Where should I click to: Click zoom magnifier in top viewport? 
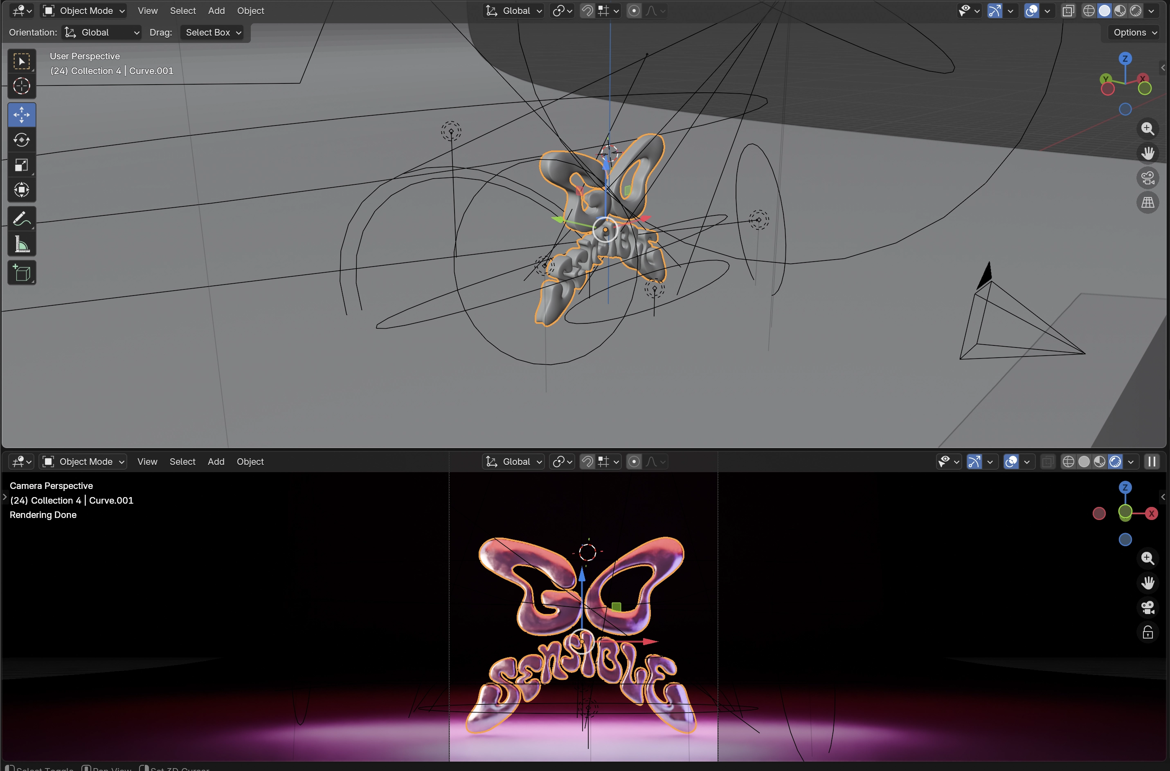click(1148, 129)
